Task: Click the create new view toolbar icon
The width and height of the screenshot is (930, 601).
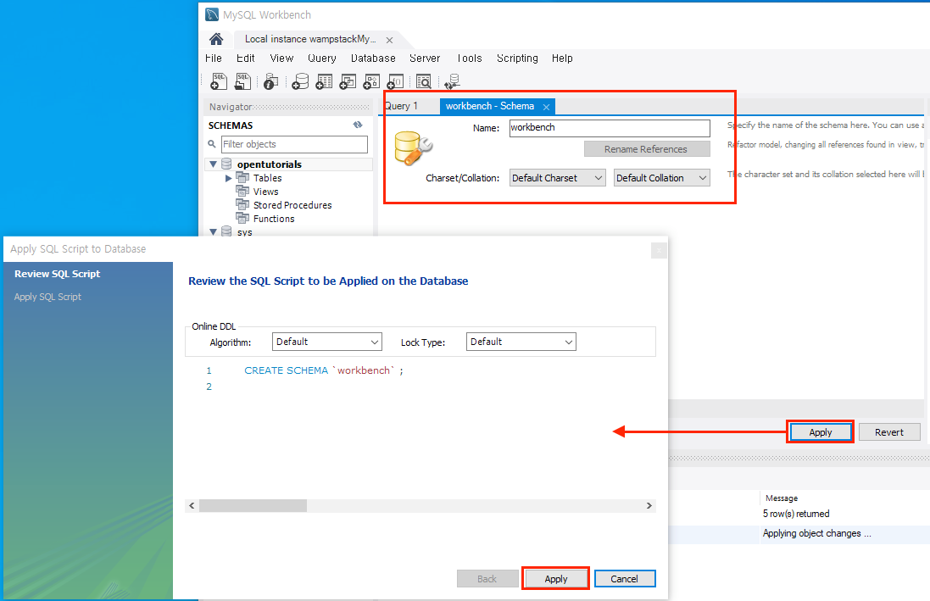Action: pyautogui.click(x=348, y=81)
